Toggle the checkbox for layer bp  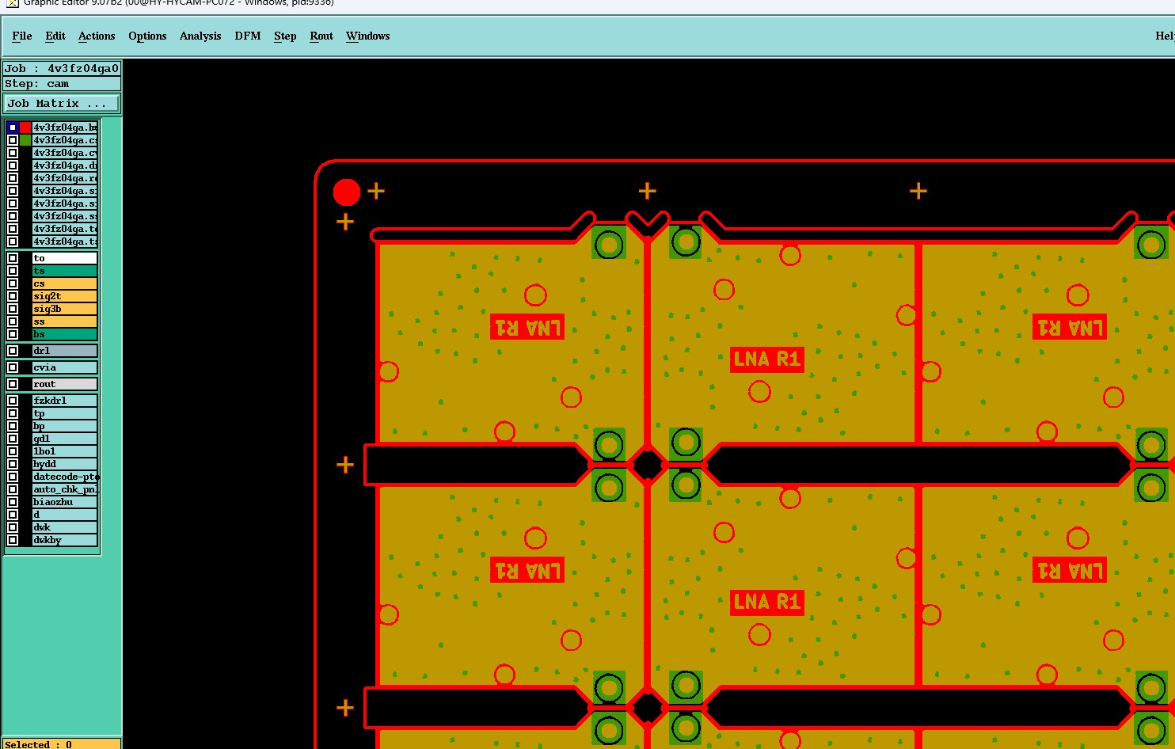point(13,426)
